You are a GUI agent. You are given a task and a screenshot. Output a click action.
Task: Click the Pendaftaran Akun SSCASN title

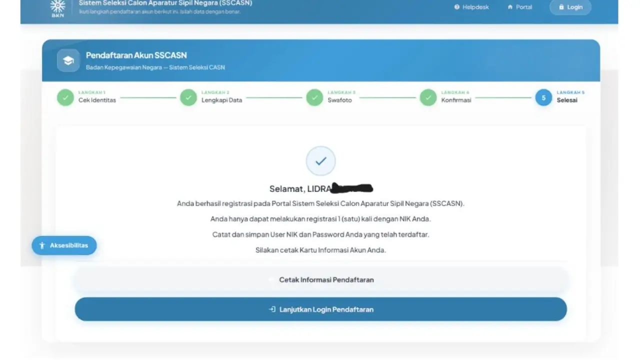click(x=136, y=55)
